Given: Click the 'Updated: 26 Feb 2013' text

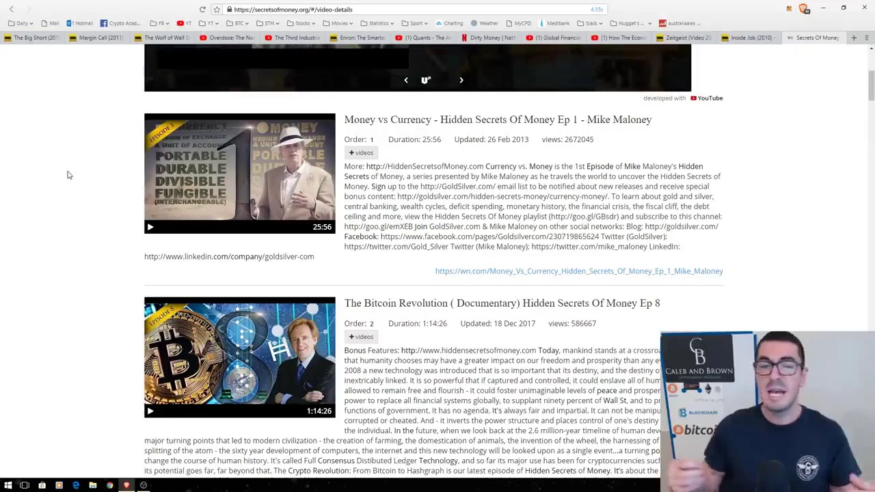Looking at the screenshot, I should (x=492, y=139).
